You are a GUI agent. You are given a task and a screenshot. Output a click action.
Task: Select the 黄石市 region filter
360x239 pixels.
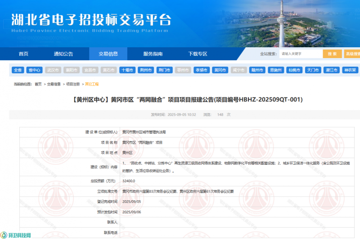pos(109,70)
